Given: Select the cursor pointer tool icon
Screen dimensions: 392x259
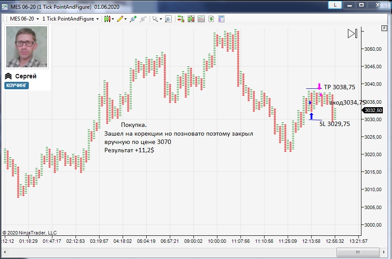Looking at the screenshot, I should coord(155,19).
